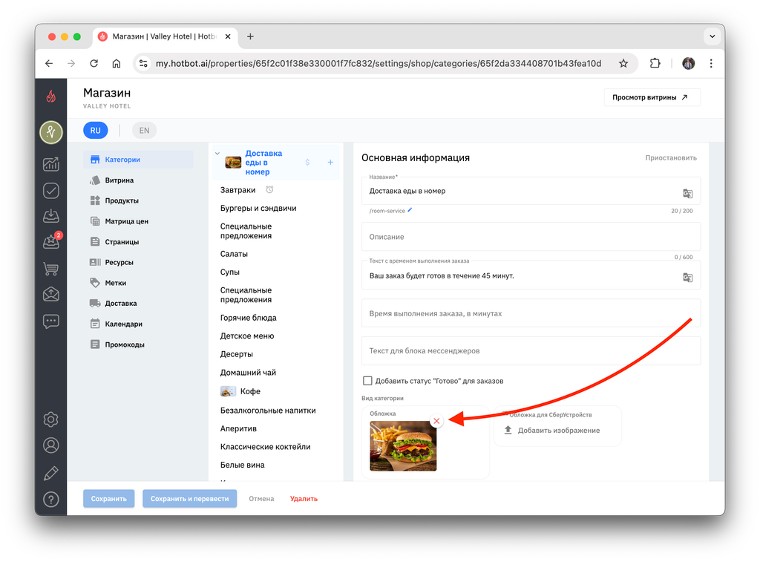Viewport: 760px width, 562px height.
Task: Open the chat bubble sidebar icon
Action: (x=51, y=321)
